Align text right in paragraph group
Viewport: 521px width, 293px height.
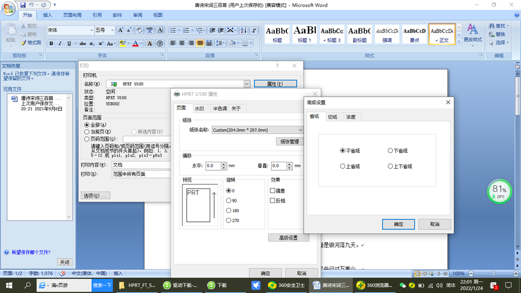click(x=191, y=43)
